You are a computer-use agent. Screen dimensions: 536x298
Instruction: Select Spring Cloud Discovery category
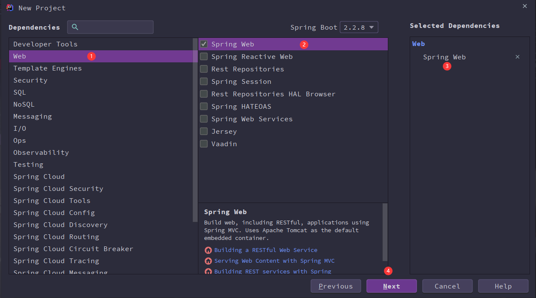(x=60, y=225)
